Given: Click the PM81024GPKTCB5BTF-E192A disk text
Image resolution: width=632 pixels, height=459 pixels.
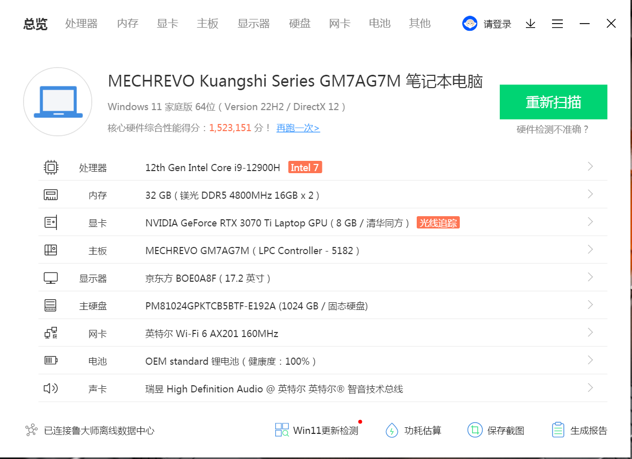Looking at the screenshot, I should [257, 306].
